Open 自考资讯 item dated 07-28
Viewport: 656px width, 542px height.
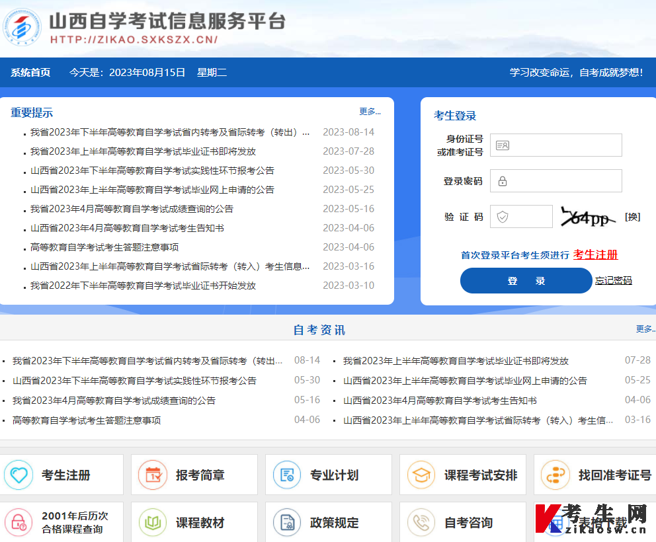(x=456, y=361)
